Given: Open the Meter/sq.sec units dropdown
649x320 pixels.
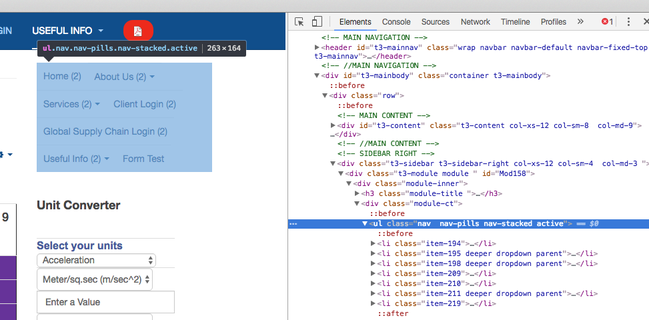Looking at the screenshot, I should (95, 280).
